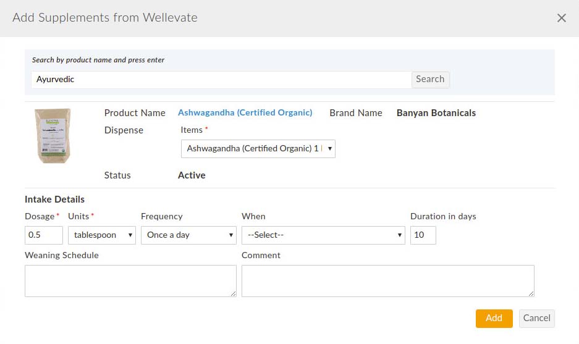This screenshot has height=344, width=579.
Task: Click the Comment text area
Action: pos(387,281)
